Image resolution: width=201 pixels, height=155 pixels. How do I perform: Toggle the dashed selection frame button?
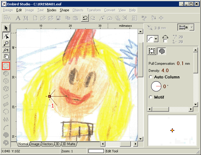pyautogui.click(x=152, y=51)
